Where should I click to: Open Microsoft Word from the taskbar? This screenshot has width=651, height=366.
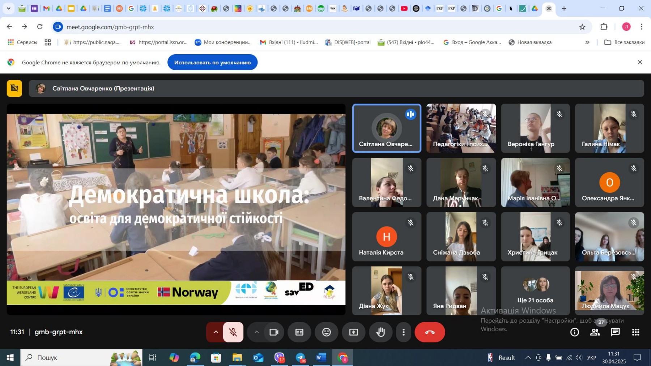320,358
